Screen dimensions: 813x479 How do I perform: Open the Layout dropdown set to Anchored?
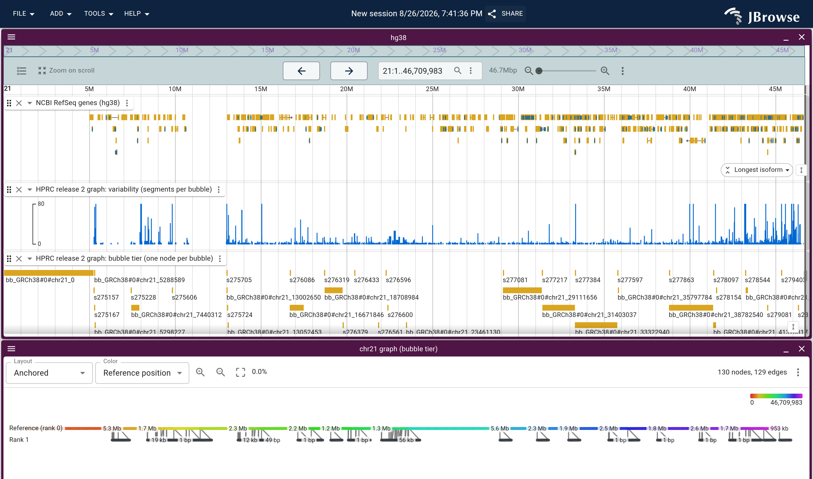[49, 373]
